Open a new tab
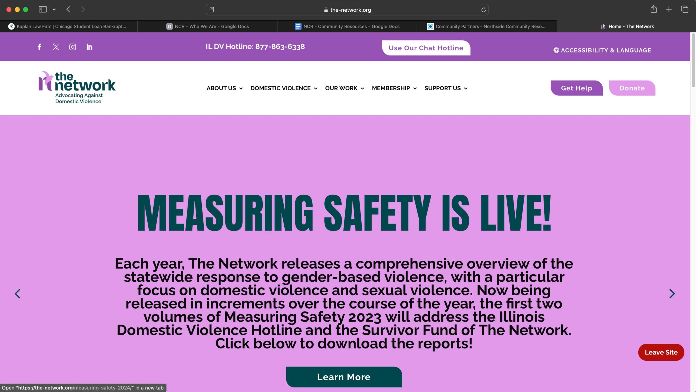 [x=669, y=10]
